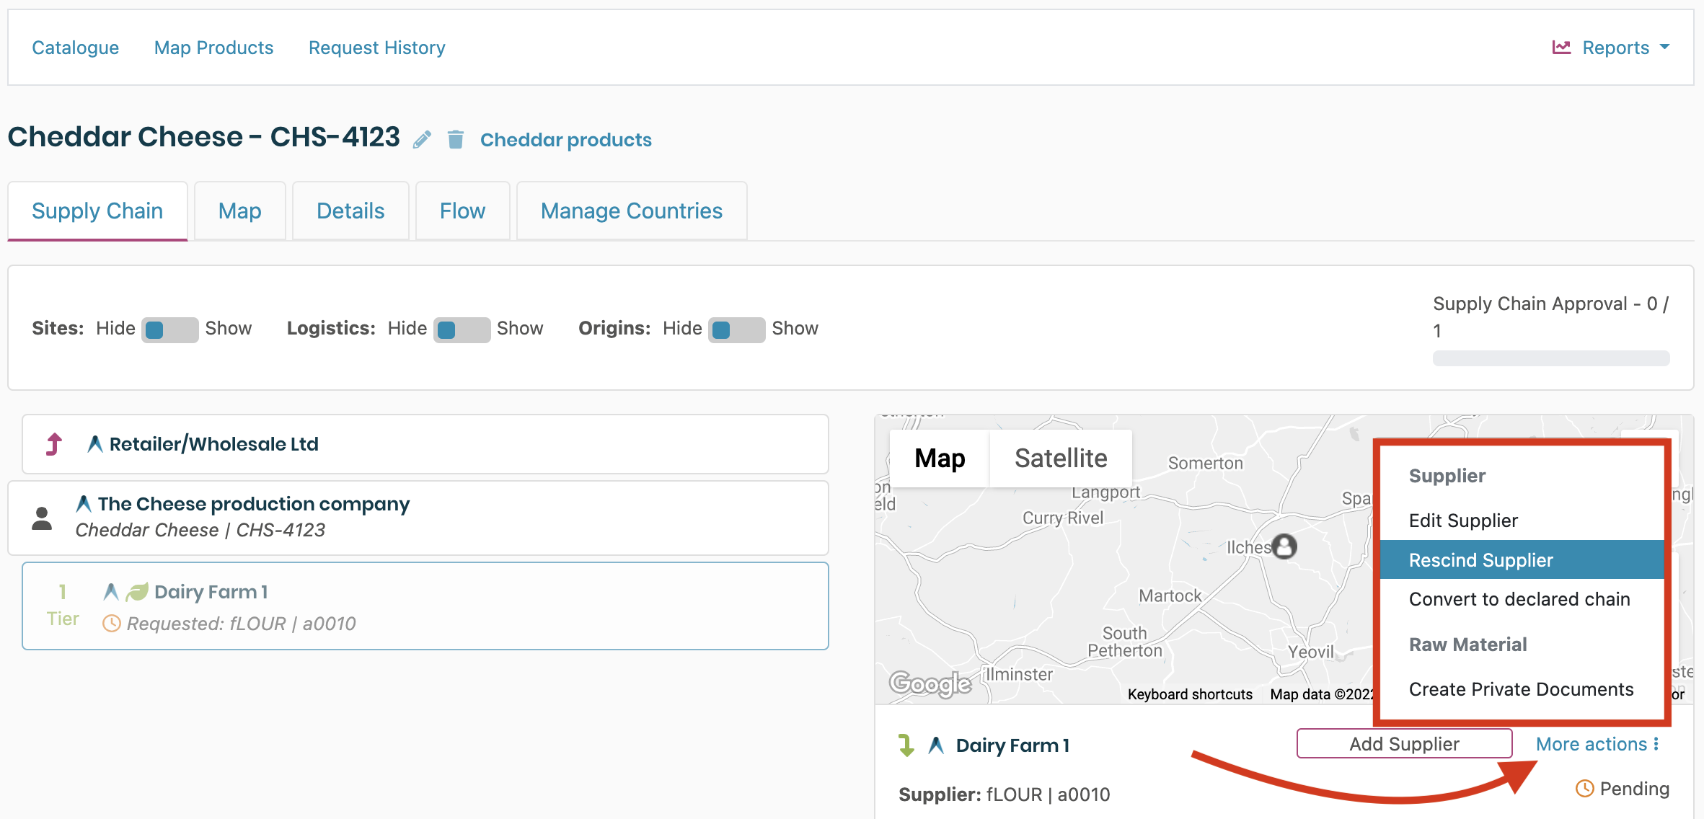Toggle the Logistics hide/show switch

[462, 329]
